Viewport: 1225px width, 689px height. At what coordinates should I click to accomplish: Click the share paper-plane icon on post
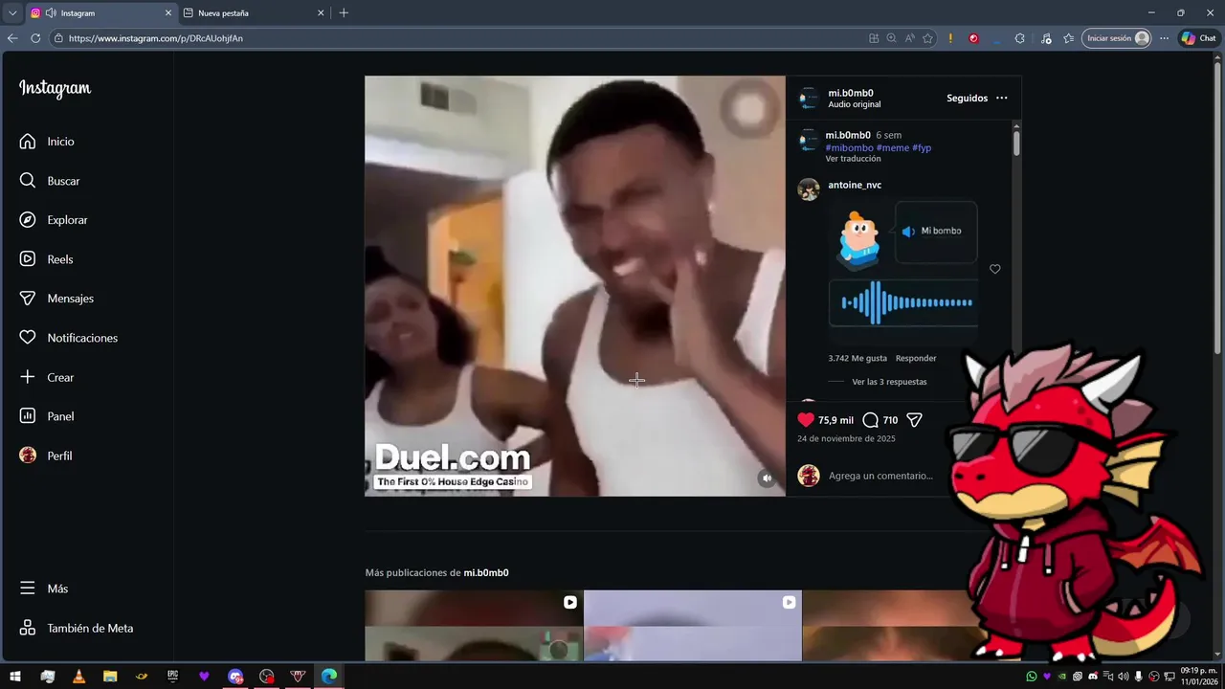click(914, 420)
